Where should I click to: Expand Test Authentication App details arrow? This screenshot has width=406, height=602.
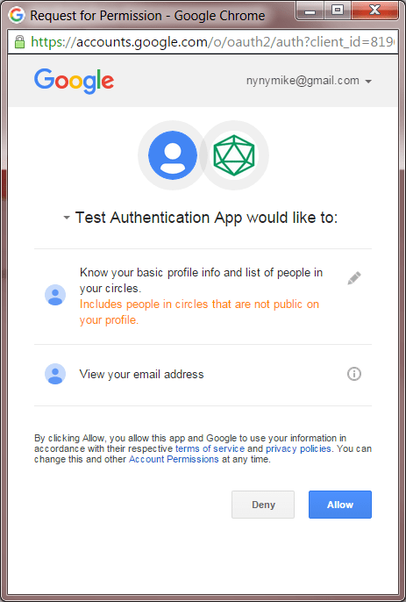pyautogui.click(x=67, y=218)
